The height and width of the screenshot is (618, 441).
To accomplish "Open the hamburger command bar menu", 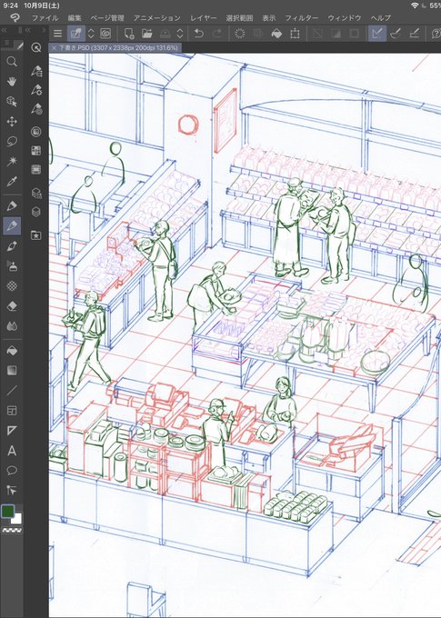I will (57, 34).
